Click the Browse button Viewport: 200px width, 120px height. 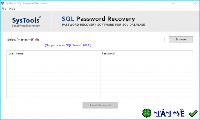(181, 40)
